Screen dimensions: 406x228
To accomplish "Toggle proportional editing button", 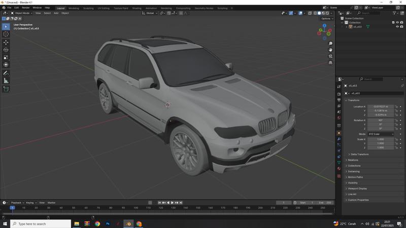I will pyautogui.click(x=181, y=13).
